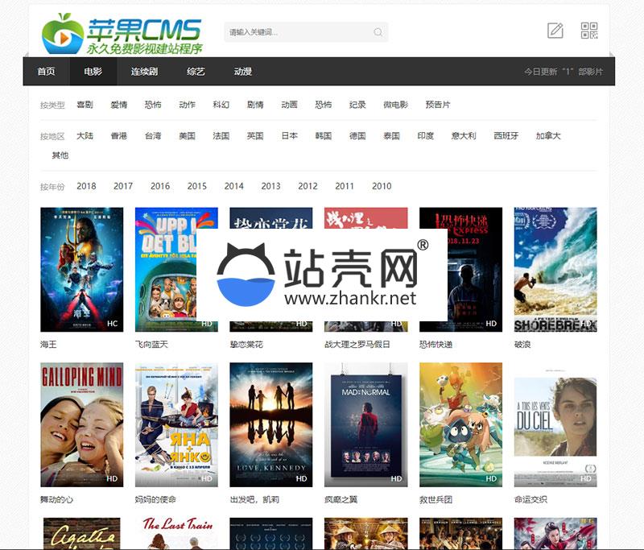Switch to the 综艺 nav tab
Viewport: 644px width, 550px height.
tap(196, 72)
